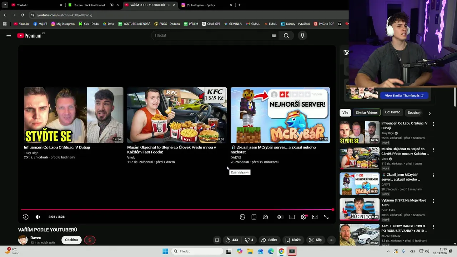Screen dimensions: 457x257
Task: Go back in browser history
Action: [x=5, y=15]
